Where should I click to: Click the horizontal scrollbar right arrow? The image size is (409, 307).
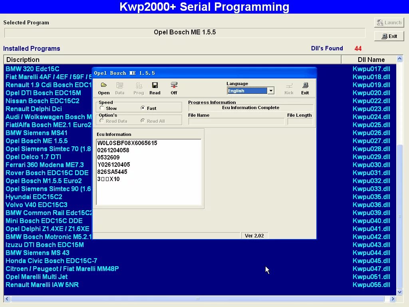[x=393, y=299]
